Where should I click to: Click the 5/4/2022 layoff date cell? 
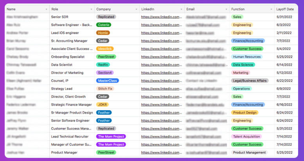coord(286,49)
